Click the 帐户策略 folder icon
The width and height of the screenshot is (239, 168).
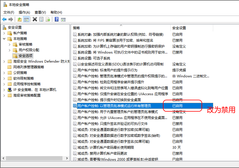coord(10,33)
